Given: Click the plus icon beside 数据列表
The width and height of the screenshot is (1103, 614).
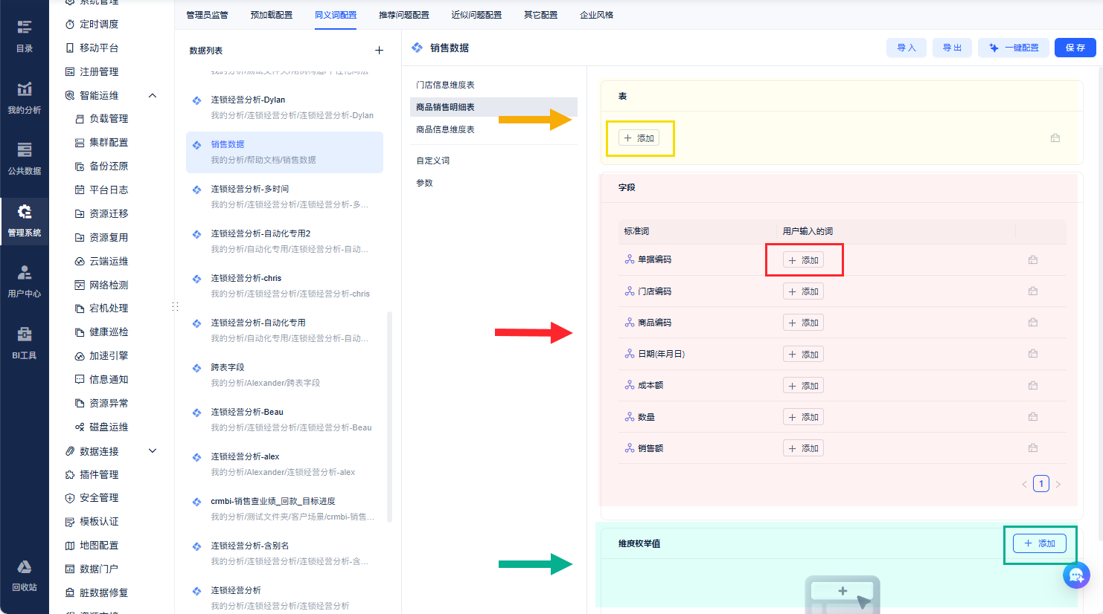Looking at the screenshot, I should click(379, 51).
